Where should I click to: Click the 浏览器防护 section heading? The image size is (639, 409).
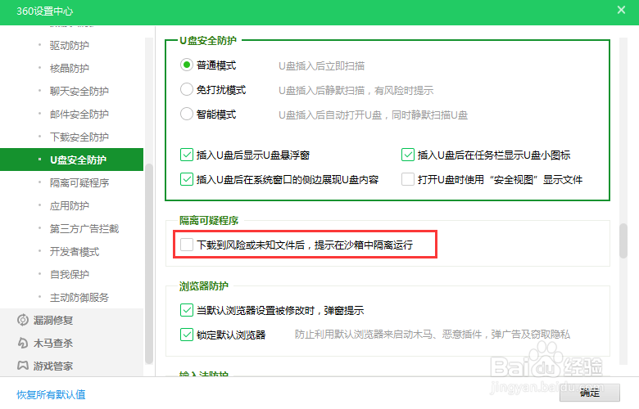[204, 286]
